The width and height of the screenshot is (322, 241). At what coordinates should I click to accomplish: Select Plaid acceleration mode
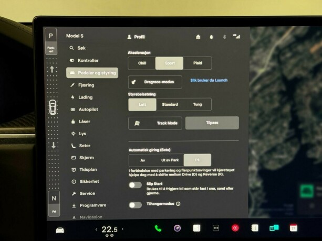pos(198,63)
